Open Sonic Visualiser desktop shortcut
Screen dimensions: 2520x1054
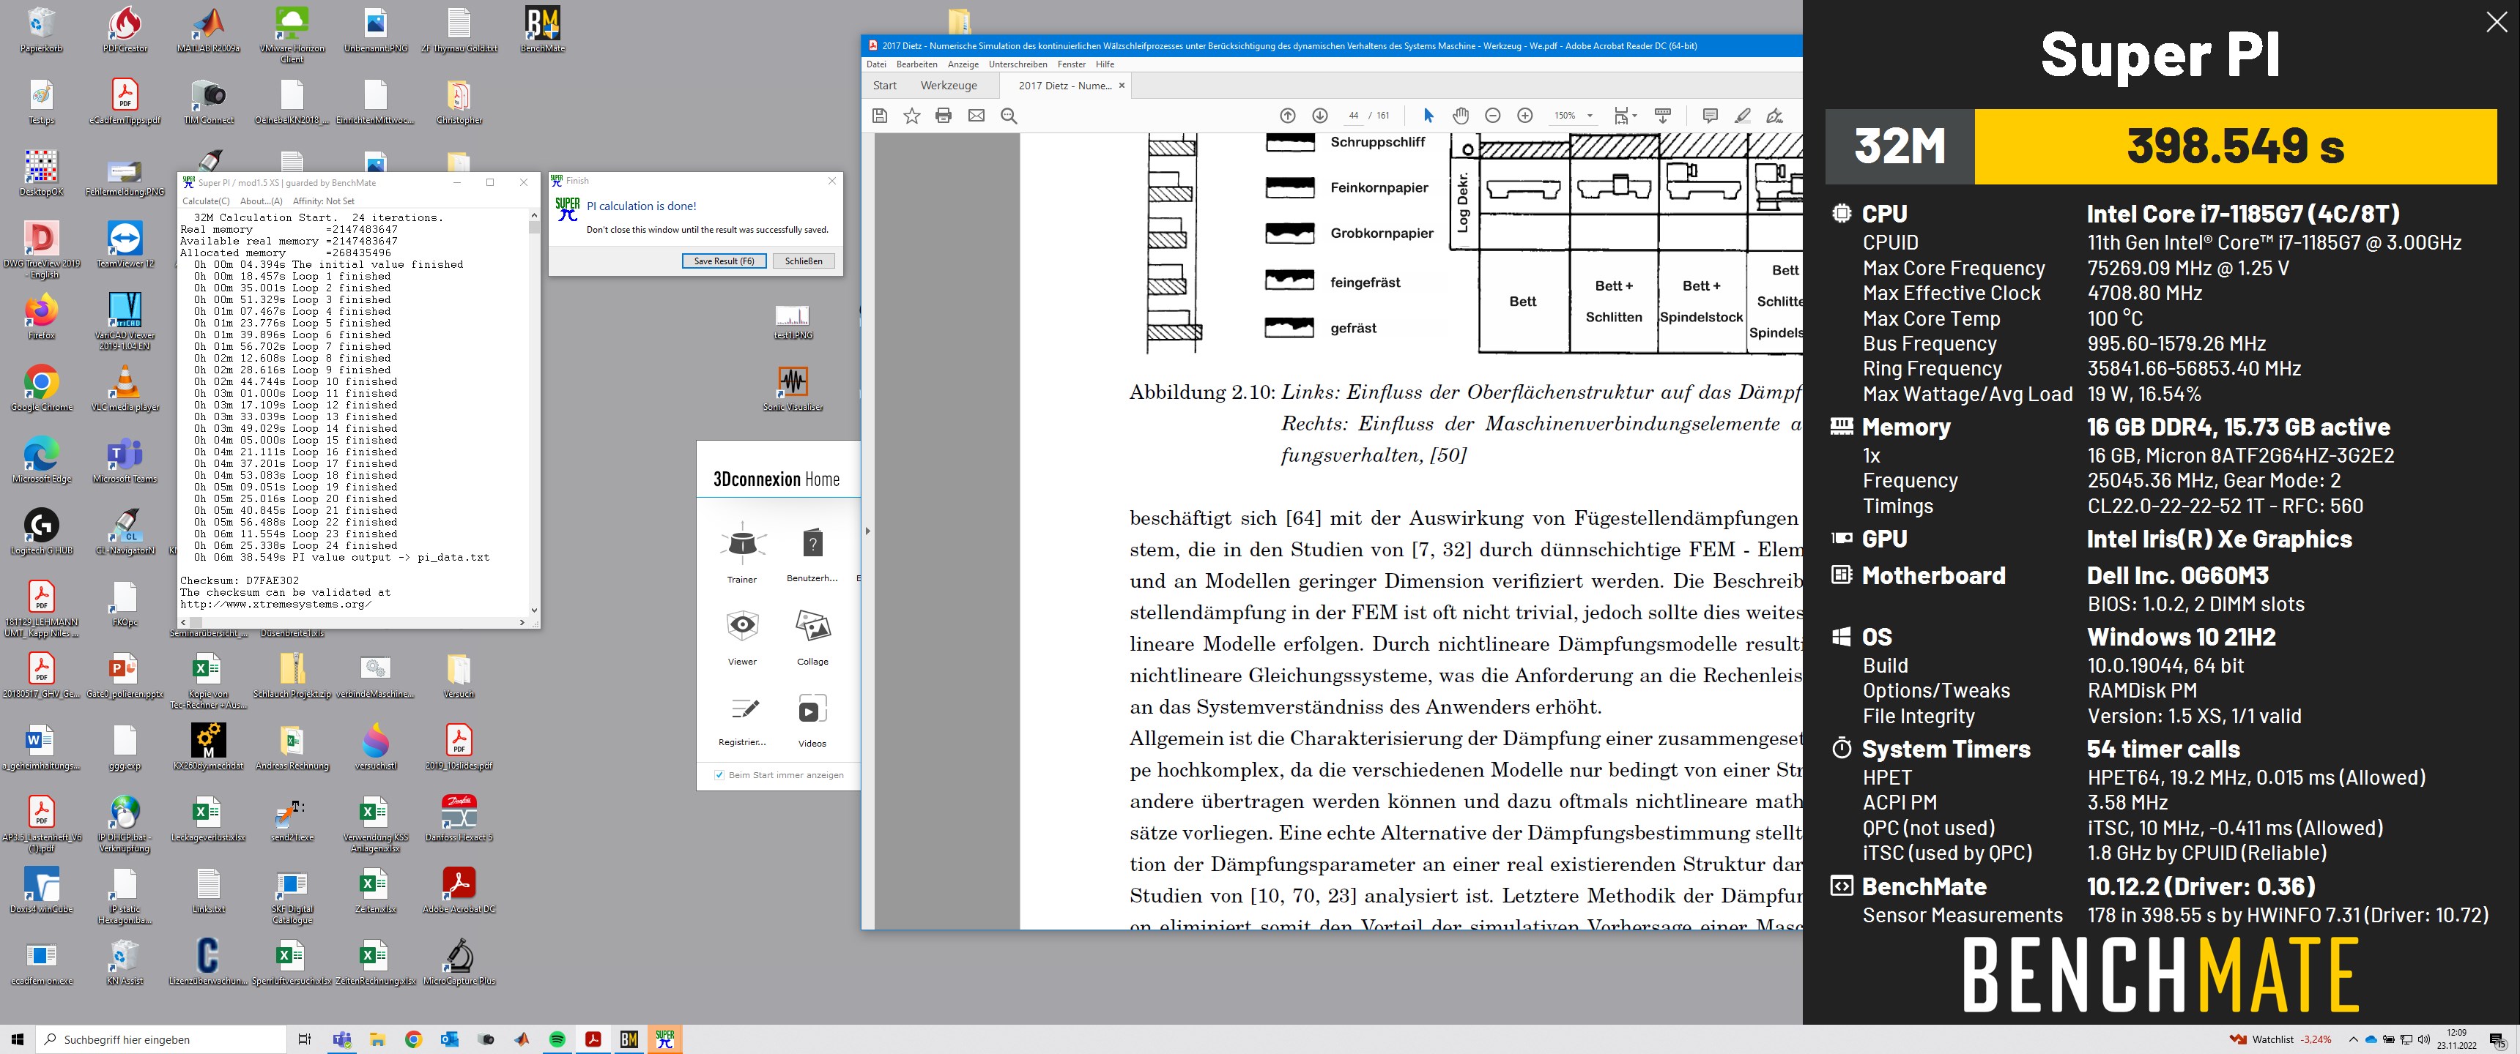[793, 388]
